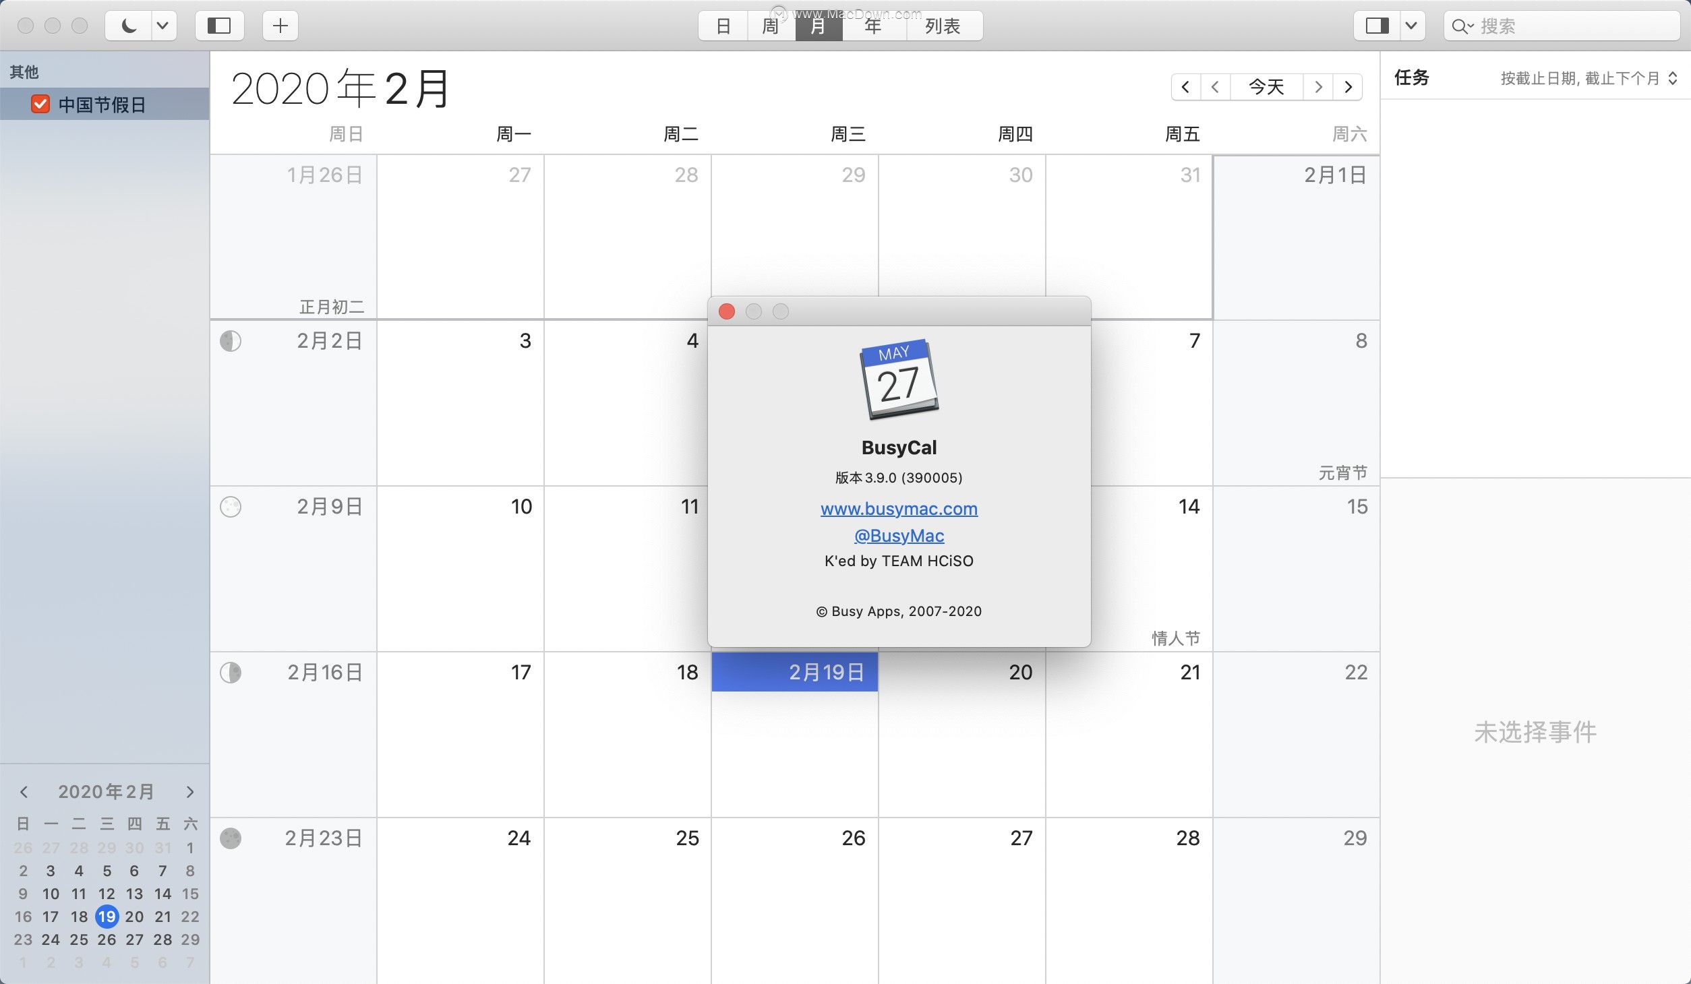Select day 19 in mini calendar
Image resolution: width=1691 pixels, height=984 pixels.
click(x=107, y=916)
